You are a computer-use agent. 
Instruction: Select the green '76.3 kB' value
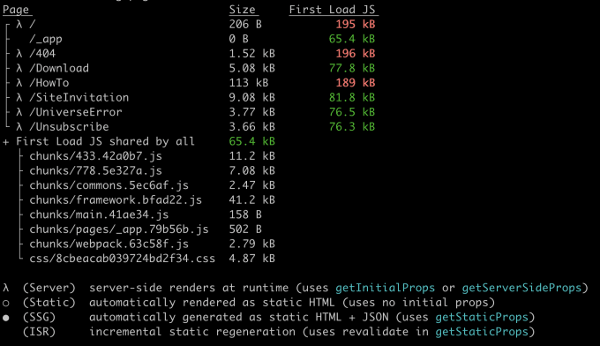click(352, 127)
